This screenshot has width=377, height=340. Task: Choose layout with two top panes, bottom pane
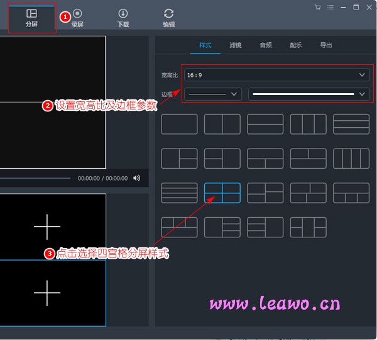309,159
